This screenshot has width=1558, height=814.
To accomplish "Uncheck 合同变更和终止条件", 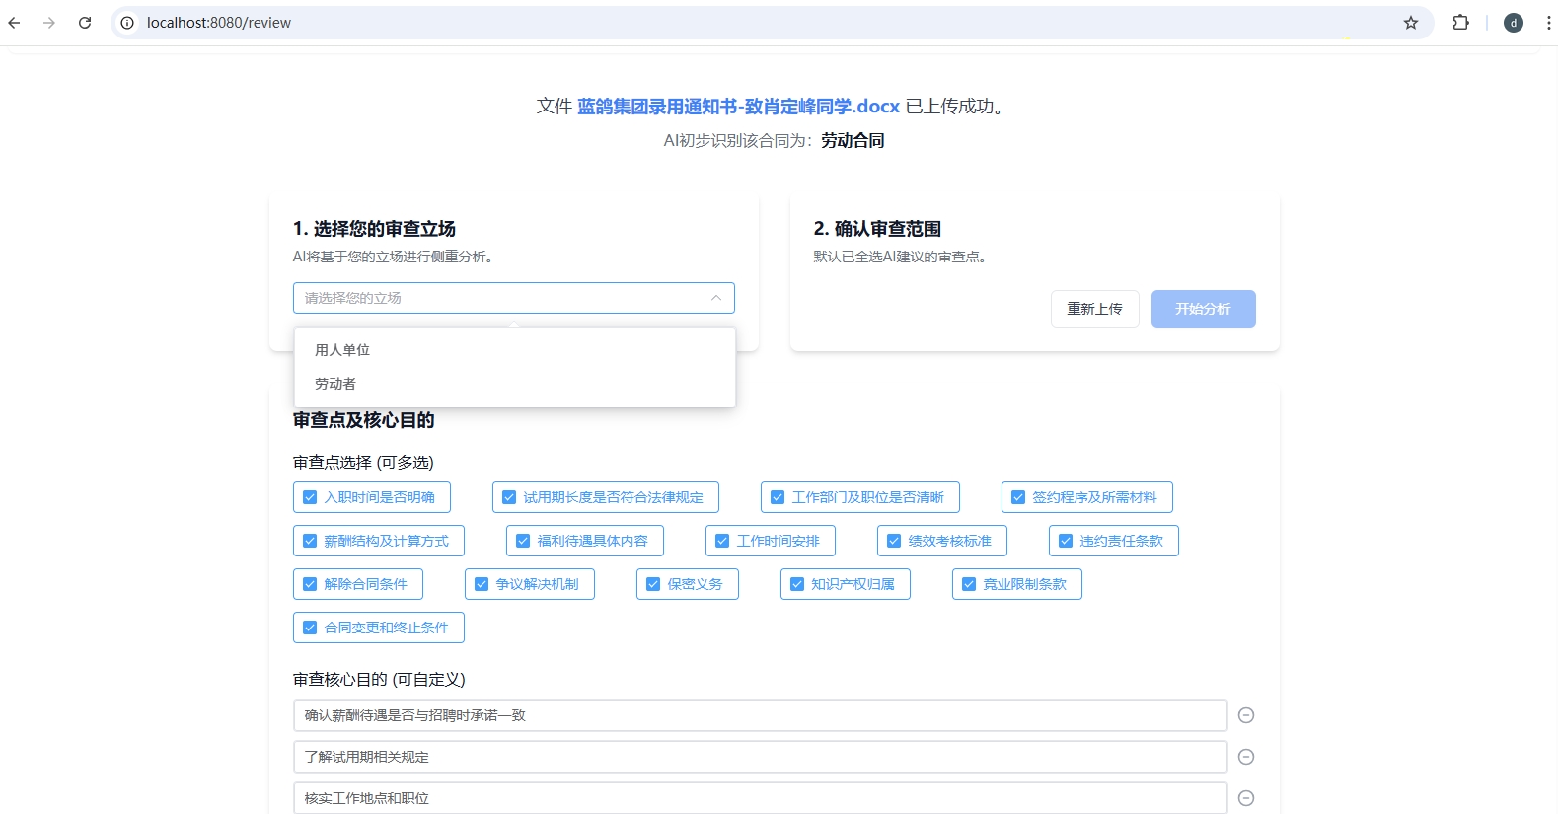I will [x=379, y=628].
